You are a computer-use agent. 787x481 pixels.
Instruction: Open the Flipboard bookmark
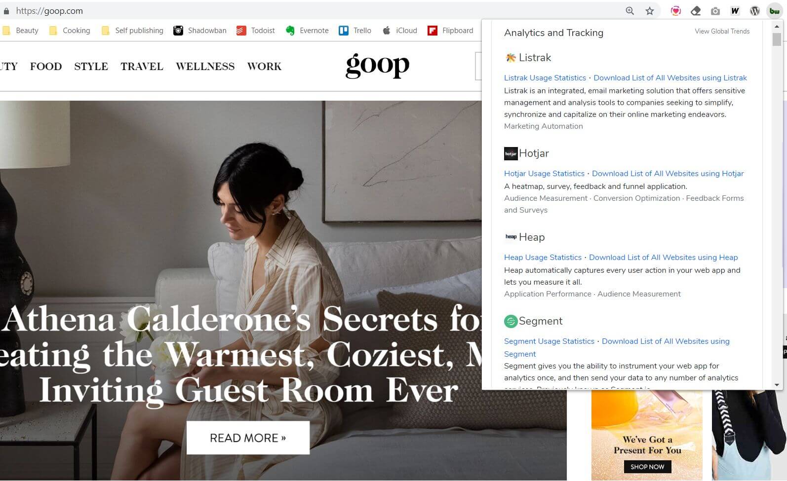point(450,31)
